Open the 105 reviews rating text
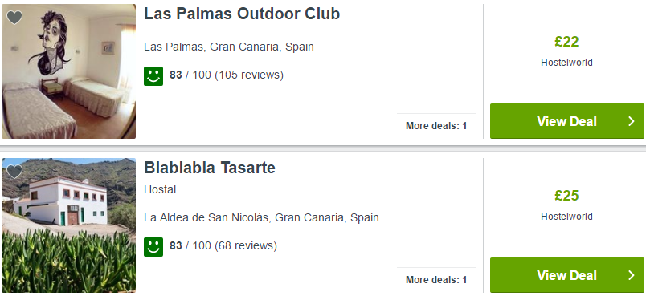646x296 pixels. 227,75
